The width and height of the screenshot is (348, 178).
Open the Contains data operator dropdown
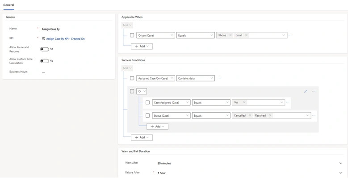click(196, 78)
